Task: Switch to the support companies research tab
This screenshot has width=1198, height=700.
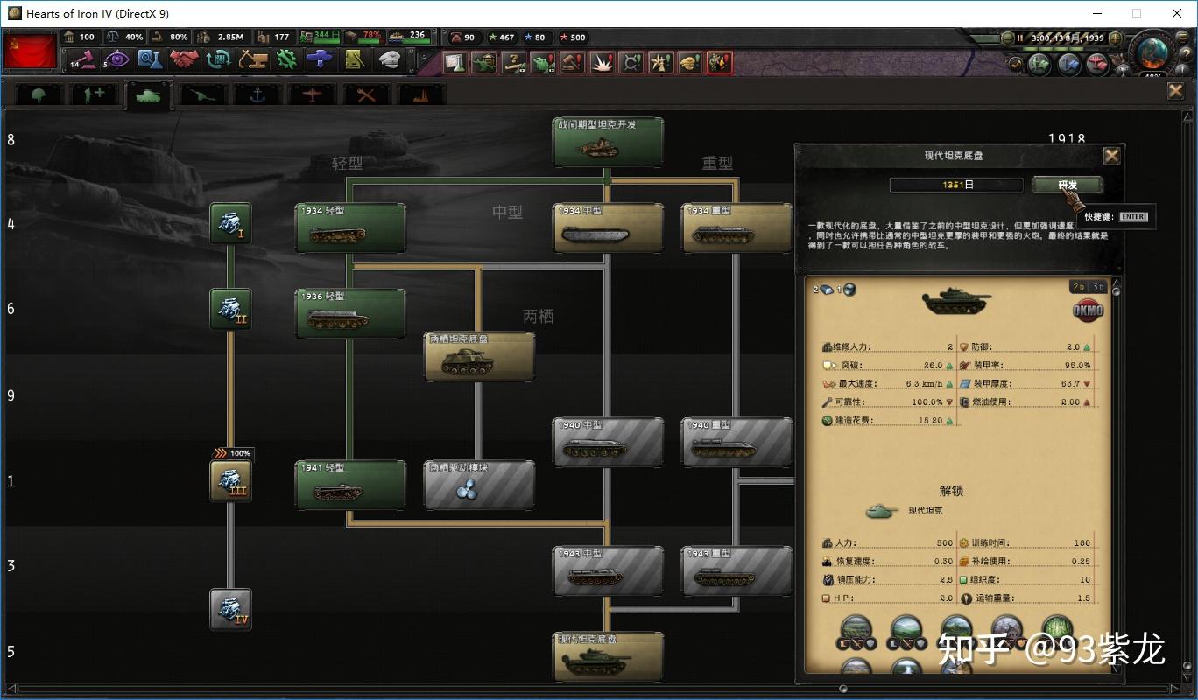Action: coord(94,94)
